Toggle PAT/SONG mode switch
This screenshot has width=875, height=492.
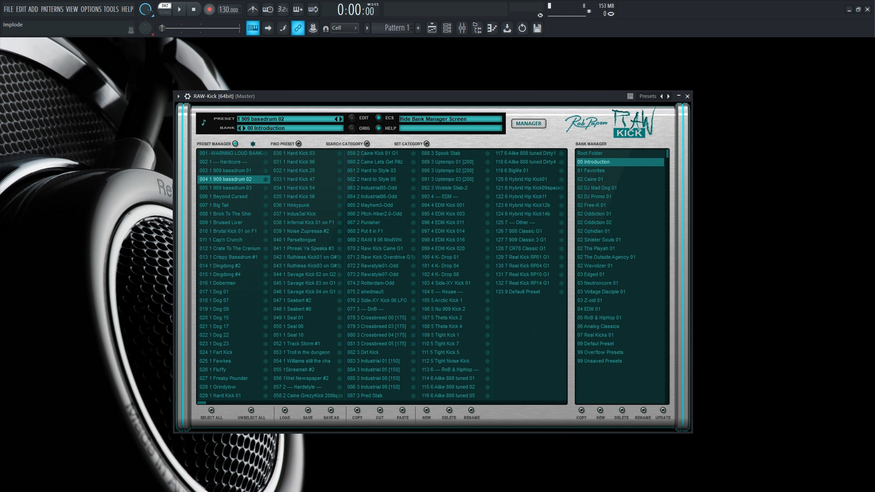(x=165, y=9)
